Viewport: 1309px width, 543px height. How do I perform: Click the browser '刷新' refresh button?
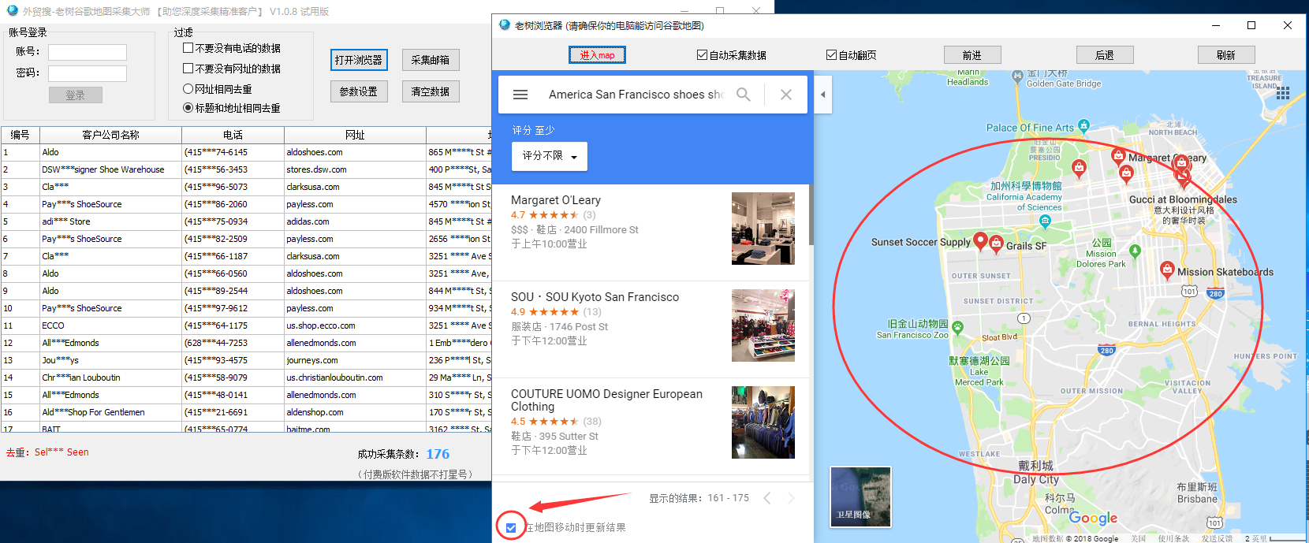click(x=1225, y=55)
